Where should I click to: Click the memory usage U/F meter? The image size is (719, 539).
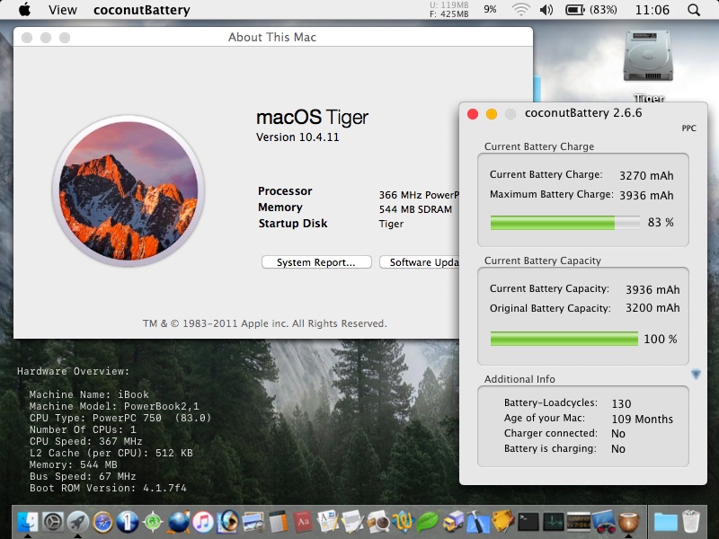[x=448, y=10]
